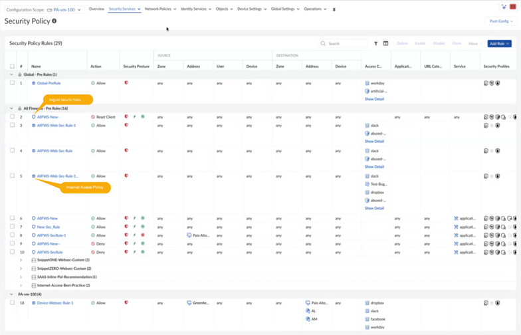The image size is (521, 335).
Task: Click the globe icon before AllFWS-Web-Sec-Rule-1
Action: (34, 126)
